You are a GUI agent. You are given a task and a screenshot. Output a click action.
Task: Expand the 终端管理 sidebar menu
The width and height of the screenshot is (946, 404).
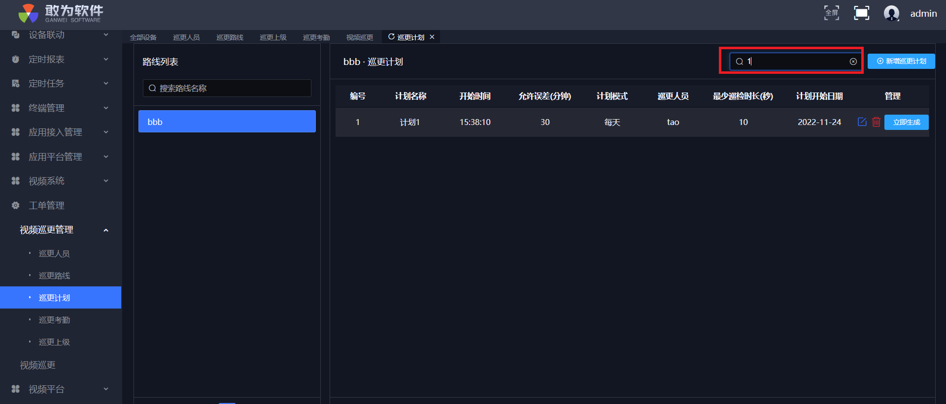(60, 108)
